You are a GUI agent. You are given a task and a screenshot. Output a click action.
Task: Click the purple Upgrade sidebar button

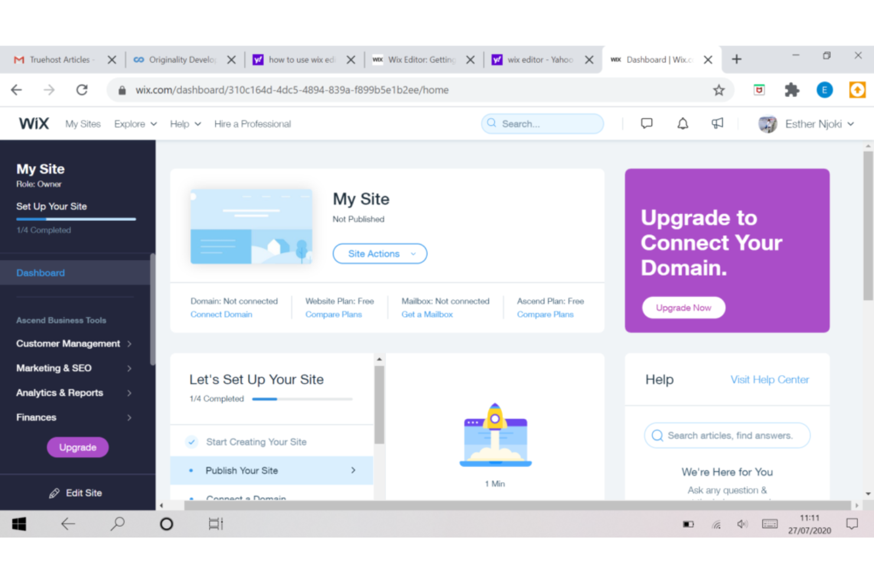pos(77,447)
